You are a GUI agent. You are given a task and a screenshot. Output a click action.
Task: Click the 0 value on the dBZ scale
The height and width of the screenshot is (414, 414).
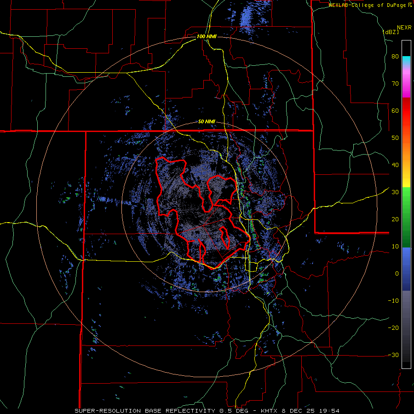[x=397, y=274]
